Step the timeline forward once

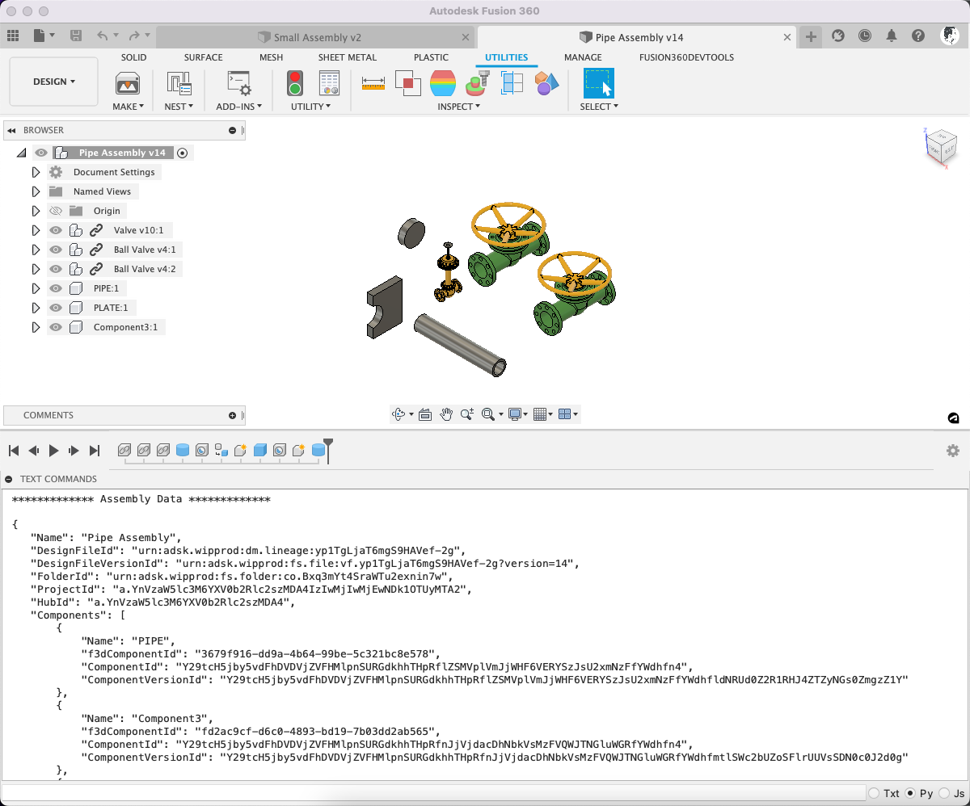(74, 451)
